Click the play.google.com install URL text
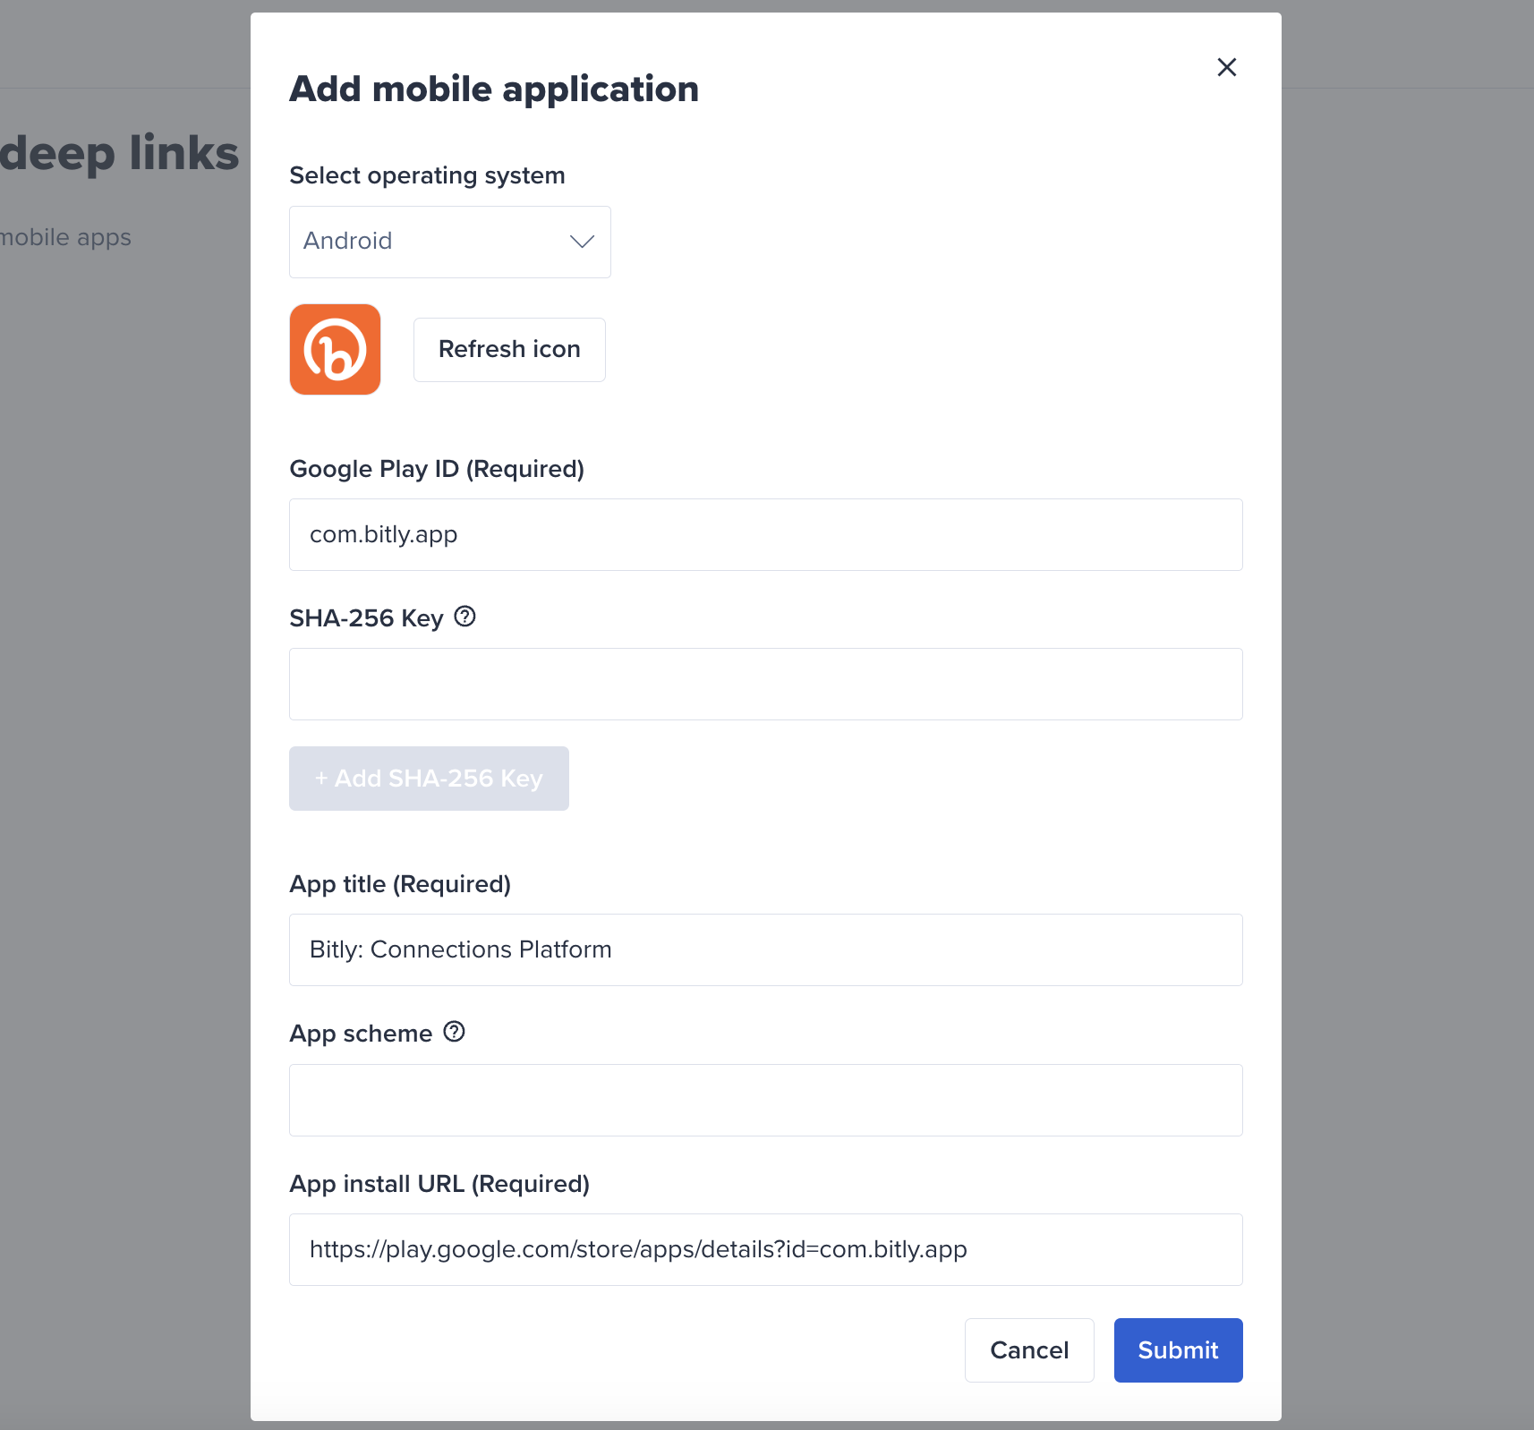 pos(638,1249)
